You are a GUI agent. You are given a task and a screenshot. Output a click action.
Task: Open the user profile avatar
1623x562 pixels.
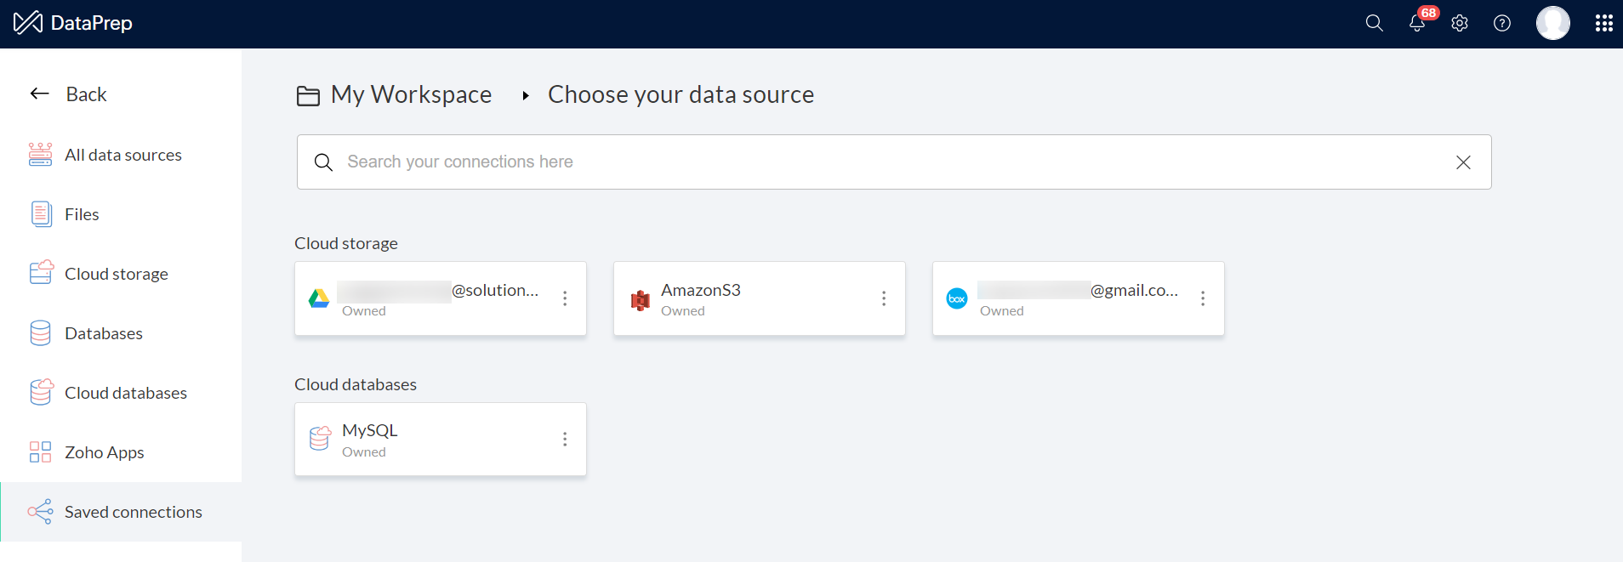click(x=1552, y=23)
